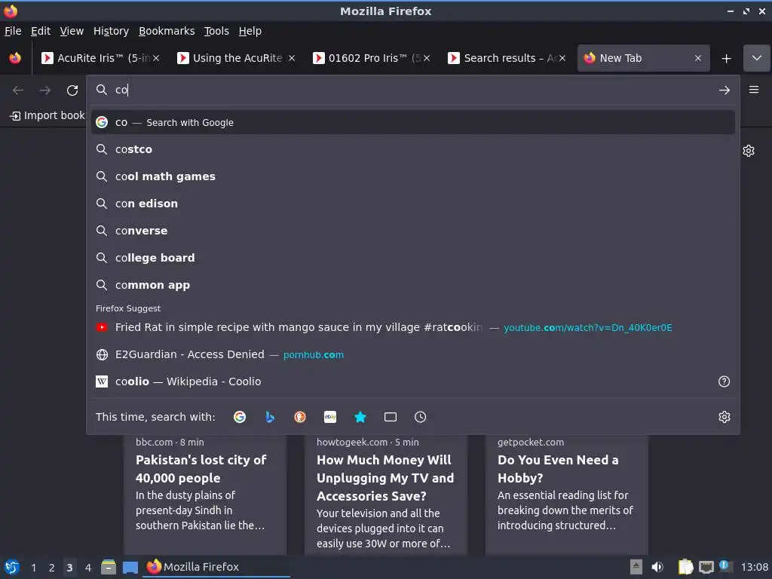
Task: Expand the list all tabs dropdown
Action: pos(757,58)
